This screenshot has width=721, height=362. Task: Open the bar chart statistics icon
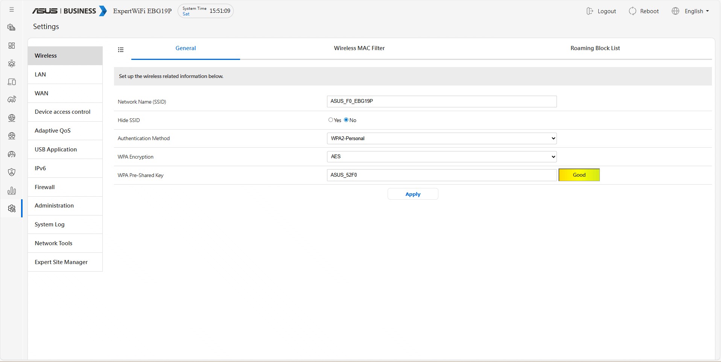[12, 190]
